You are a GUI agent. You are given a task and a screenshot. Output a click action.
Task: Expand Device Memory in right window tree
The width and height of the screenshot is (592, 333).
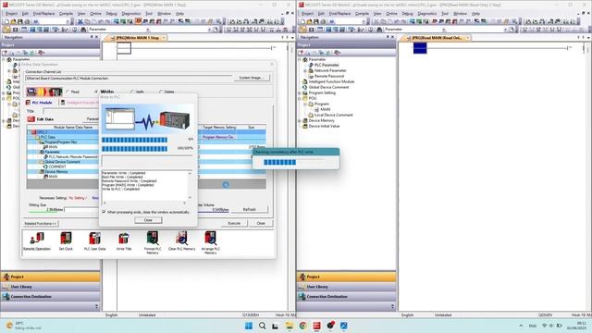point(300,120)
